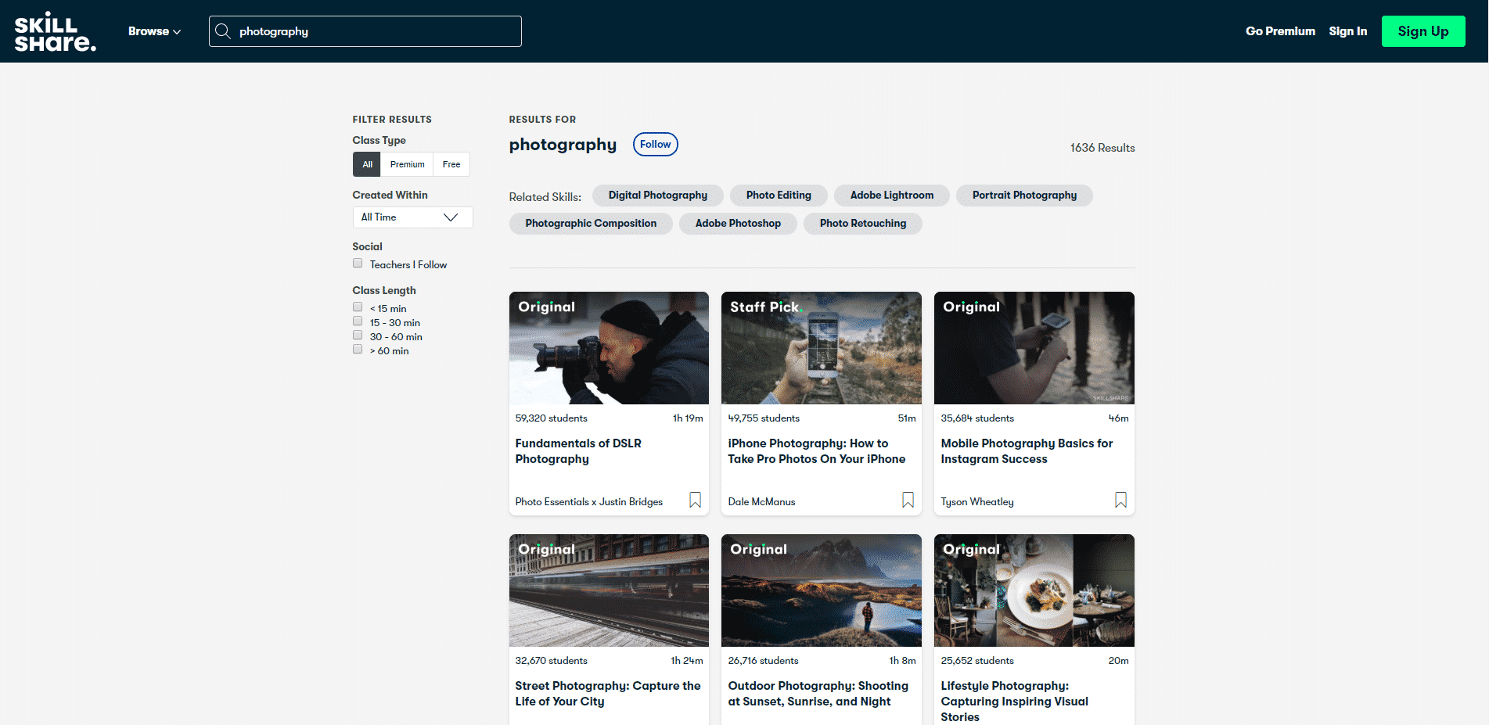Open the Browse dropdown menu
The image size is (1489, 725).
[x=154, y=31]
